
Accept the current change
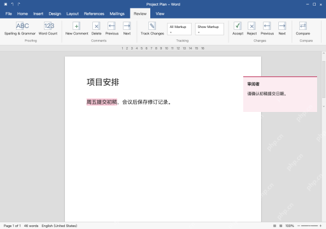(237, 29)
